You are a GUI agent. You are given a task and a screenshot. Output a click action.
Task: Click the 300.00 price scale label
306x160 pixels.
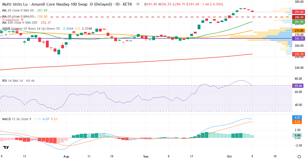pos(299,2)
